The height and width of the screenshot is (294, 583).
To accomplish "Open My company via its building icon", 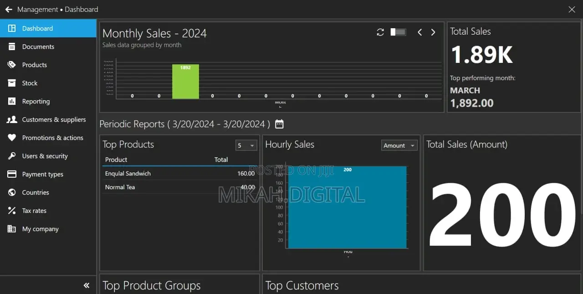I will (x=12, y=229).
